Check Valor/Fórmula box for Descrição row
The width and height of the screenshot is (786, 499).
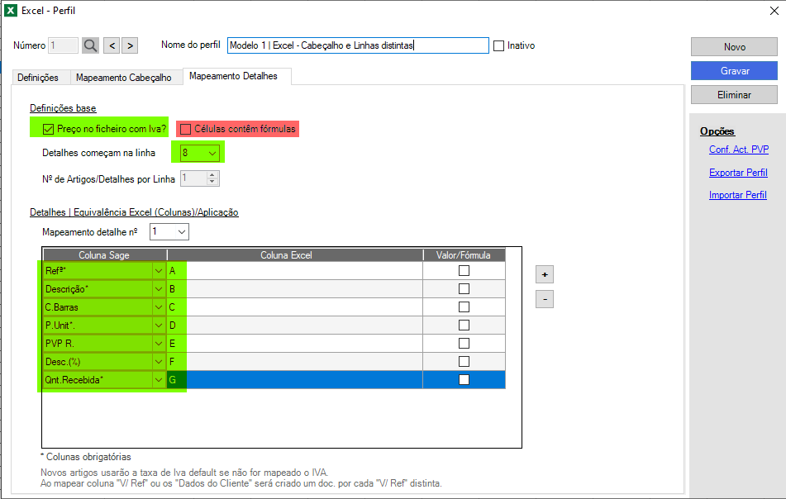(464, 288)
